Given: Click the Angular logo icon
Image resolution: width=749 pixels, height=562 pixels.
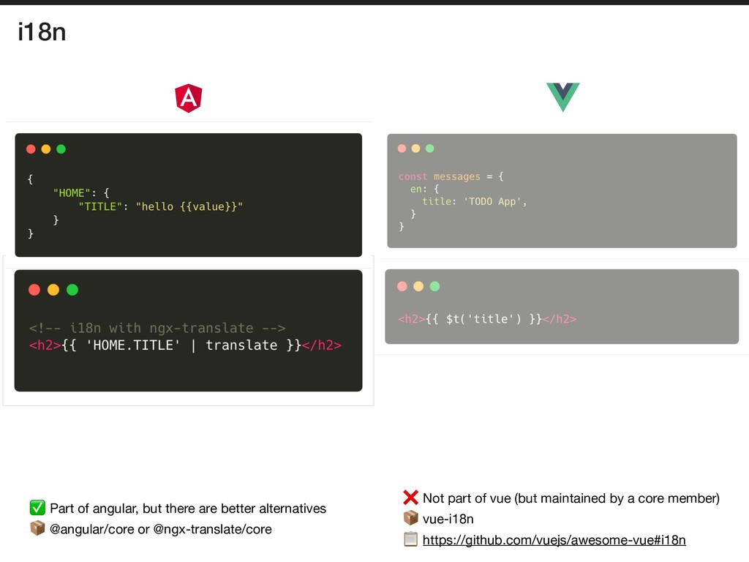Looking at the screenshot, I should [x=189, y=98].
